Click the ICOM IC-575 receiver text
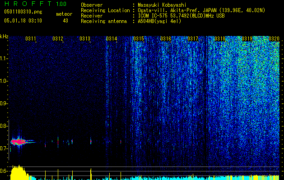 [x=181, y=16]
